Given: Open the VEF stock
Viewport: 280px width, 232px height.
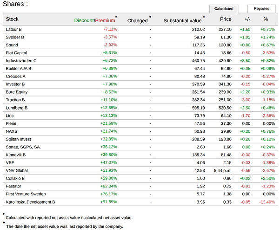Looking at the screenshot, I should (10, 163).
